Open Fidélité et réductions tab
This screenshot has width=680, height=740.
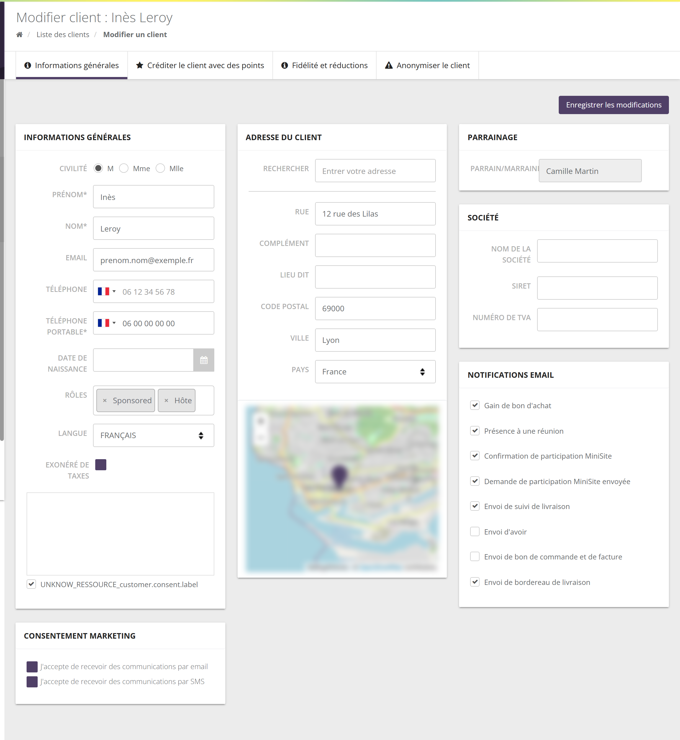(324, 65)
